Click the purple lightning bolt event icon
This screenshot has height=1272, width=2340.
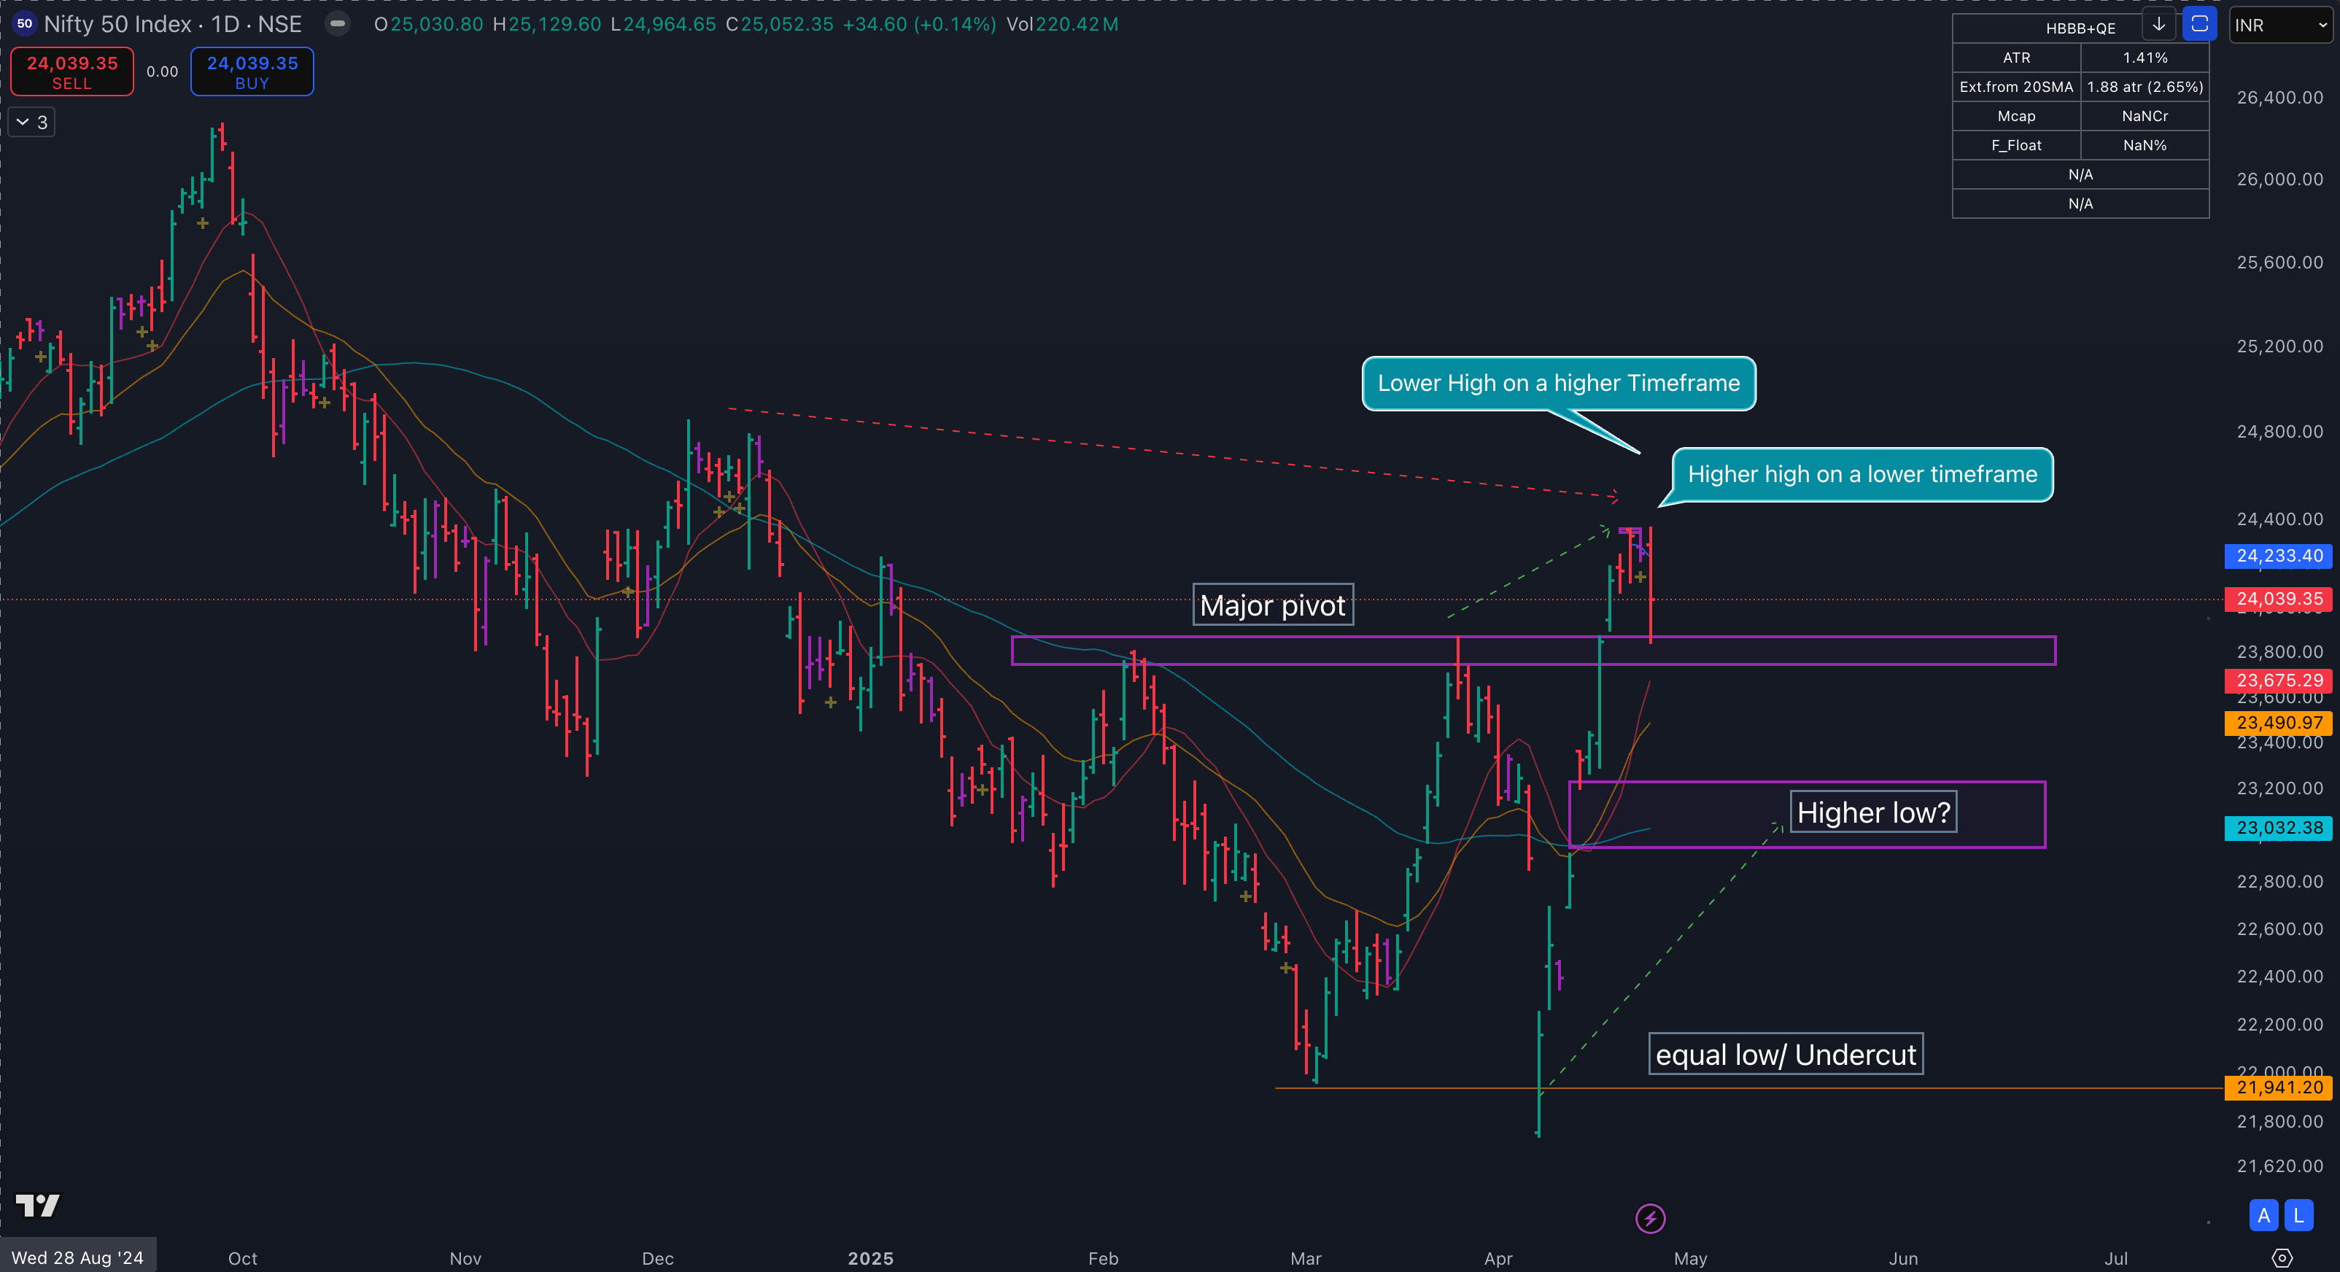tap(1650, 1219)
